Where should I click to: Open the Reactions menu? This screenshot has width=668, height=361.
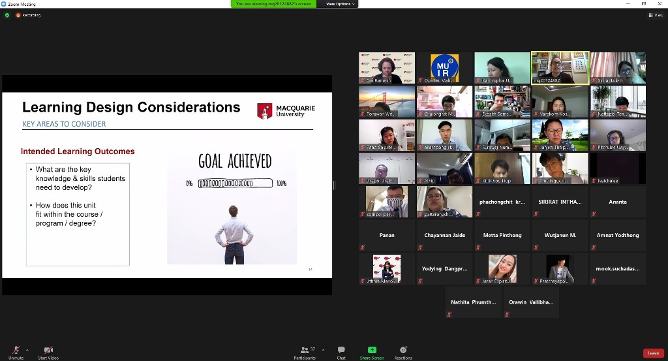click(x=402, y=352)
